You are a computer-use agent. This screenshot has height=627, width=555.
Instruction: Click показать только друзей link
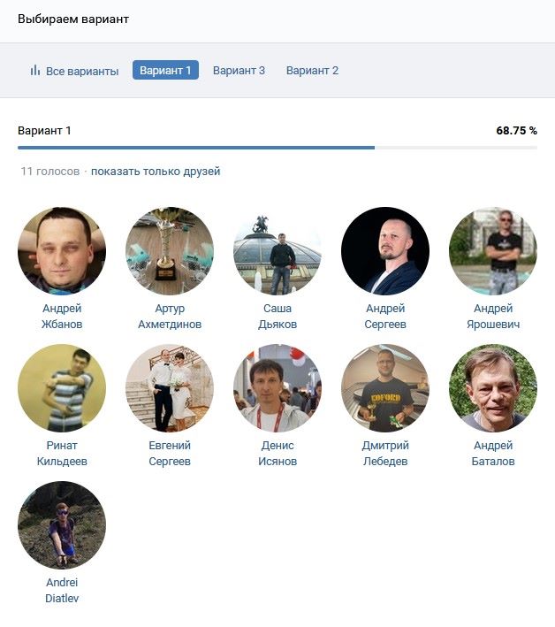coord(156,172)
